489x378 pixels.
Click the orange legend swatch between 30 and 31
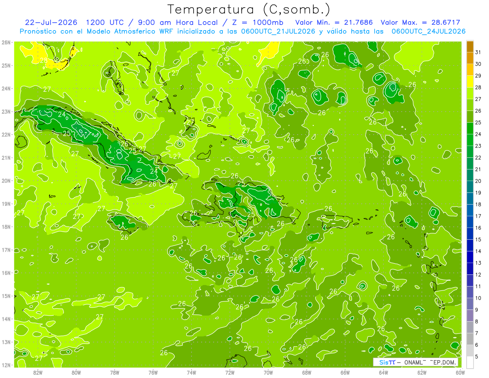[470, 58]
